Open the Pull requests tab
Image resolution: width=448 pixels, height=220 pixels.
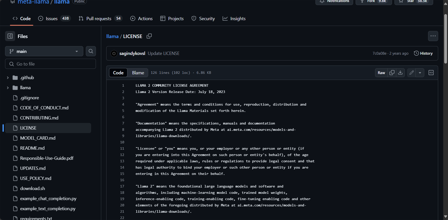pyautogui.click(x=100, y=19)
